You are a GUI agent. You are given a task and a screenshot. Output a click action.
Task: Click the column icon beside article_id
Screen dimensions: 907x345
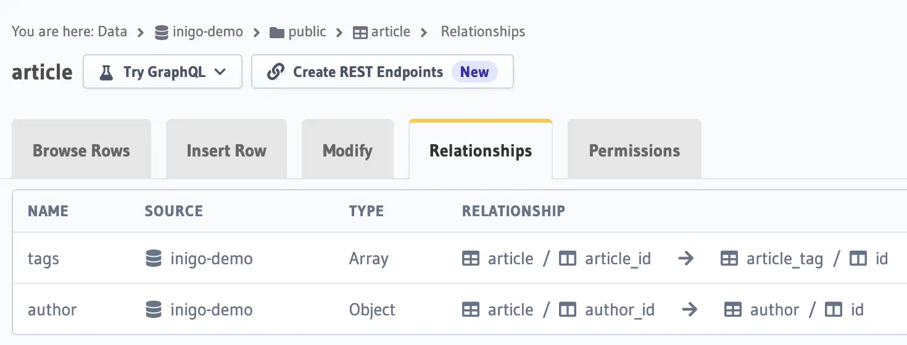click(x=568, y=259)
